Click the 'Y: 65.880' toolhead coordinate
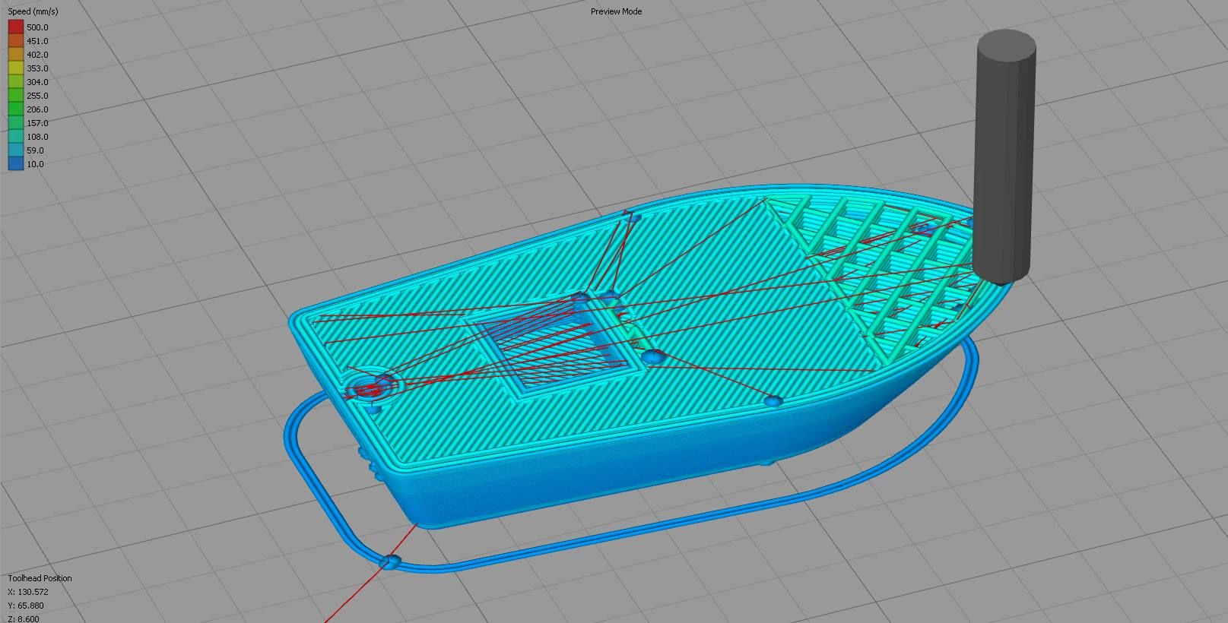The height and width of the screenshot is (623, 1228). (26, 606)
